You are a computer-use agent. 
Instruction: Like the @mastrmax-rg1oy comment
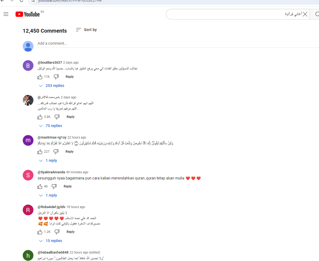coord(40,152)
